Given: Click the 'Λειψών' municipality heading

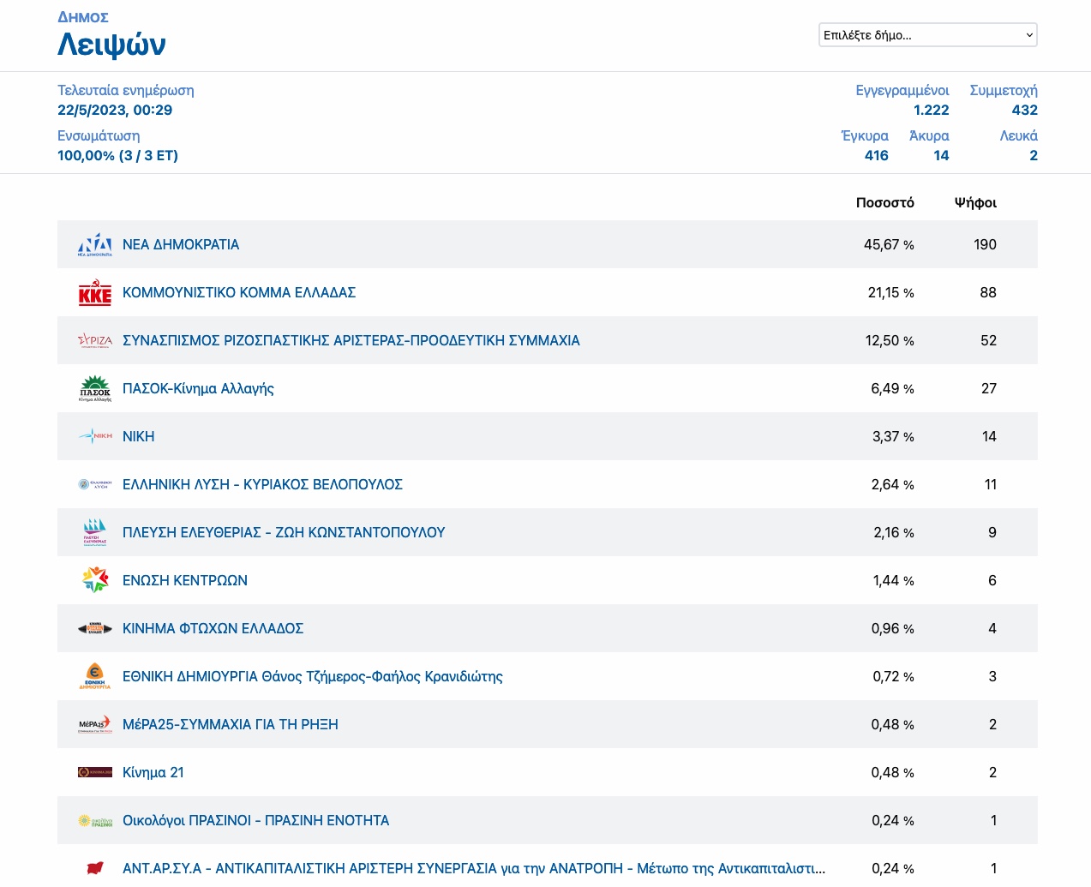Looking at the screenshot, I should coord(111,44).
